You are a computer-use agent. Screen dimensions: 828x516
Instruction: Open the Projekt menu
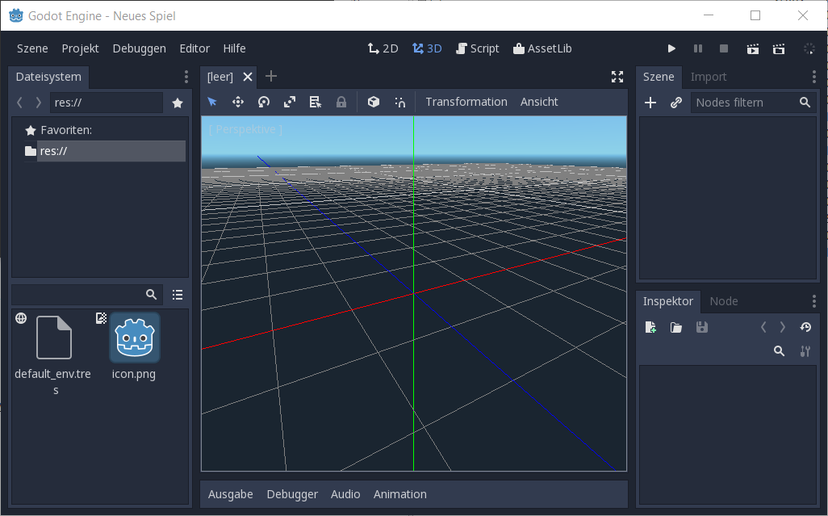(x=80, y=48)
